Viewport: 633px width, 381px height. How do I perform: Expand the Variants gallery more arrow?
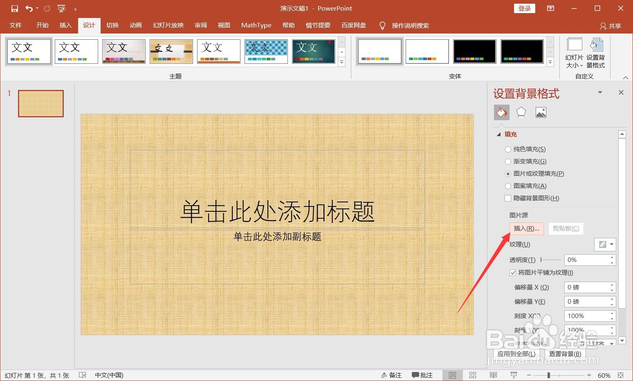point(550,62)
